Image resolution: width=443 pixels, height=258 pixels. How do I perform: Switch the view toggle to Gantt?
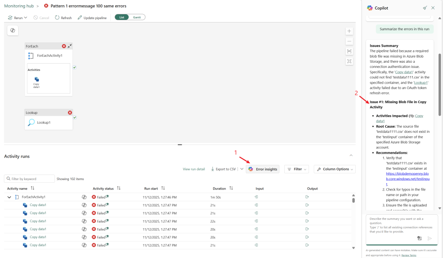coord(137,16)
